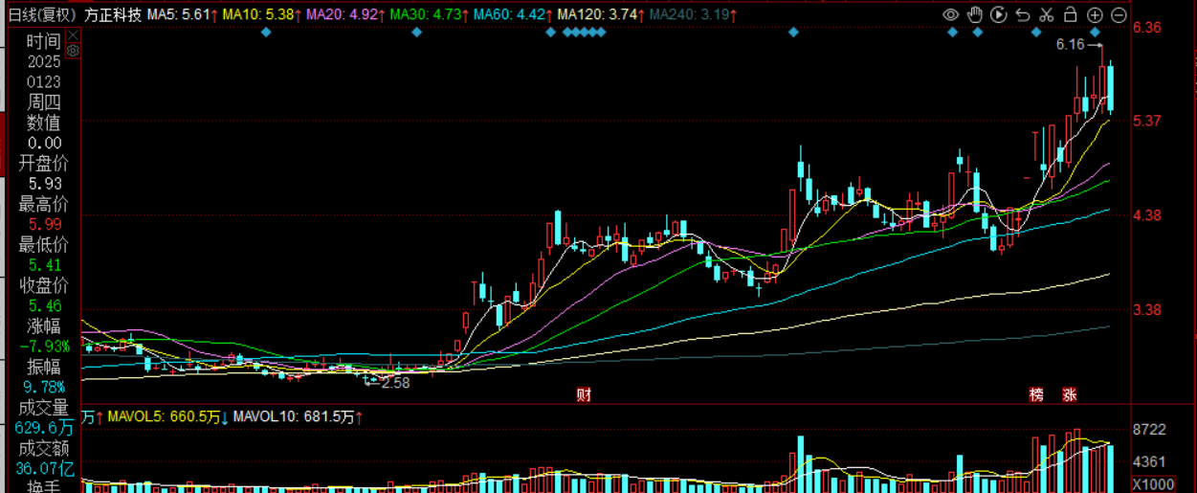Click the 振幅 value 9.78%
This screenshot has height=493, width=1197.
click(43, 387)
